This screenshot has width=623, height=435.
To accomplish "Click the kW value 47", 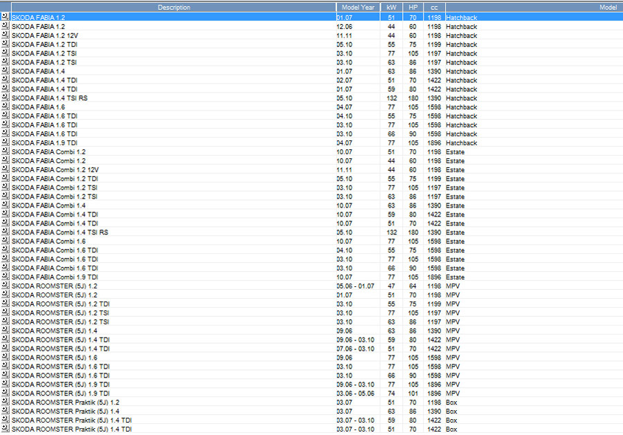I will click(x=391, y=286).
